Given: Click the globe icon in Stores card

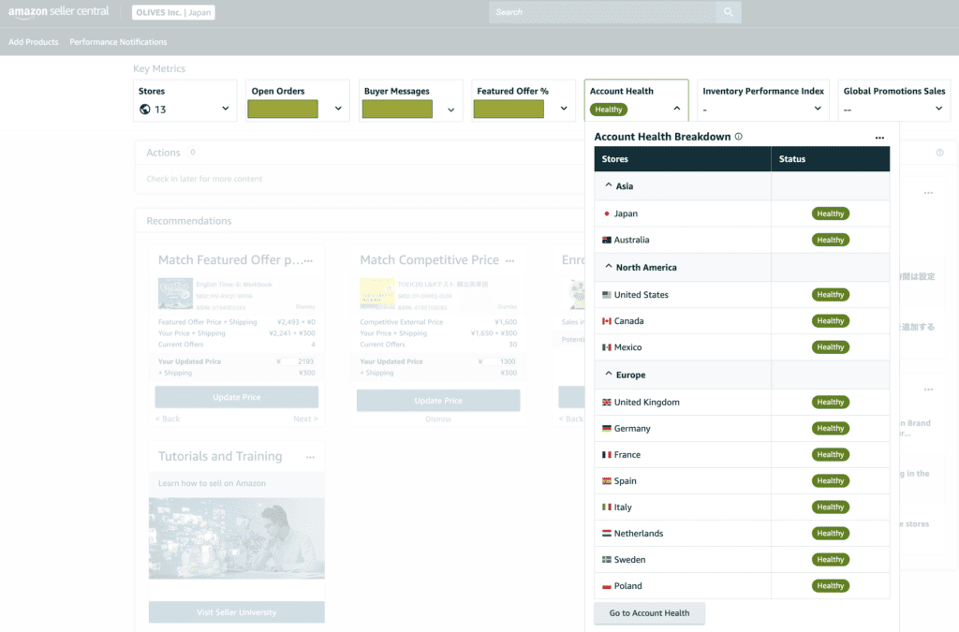Looking at the screenshot, I should (145, 110).
